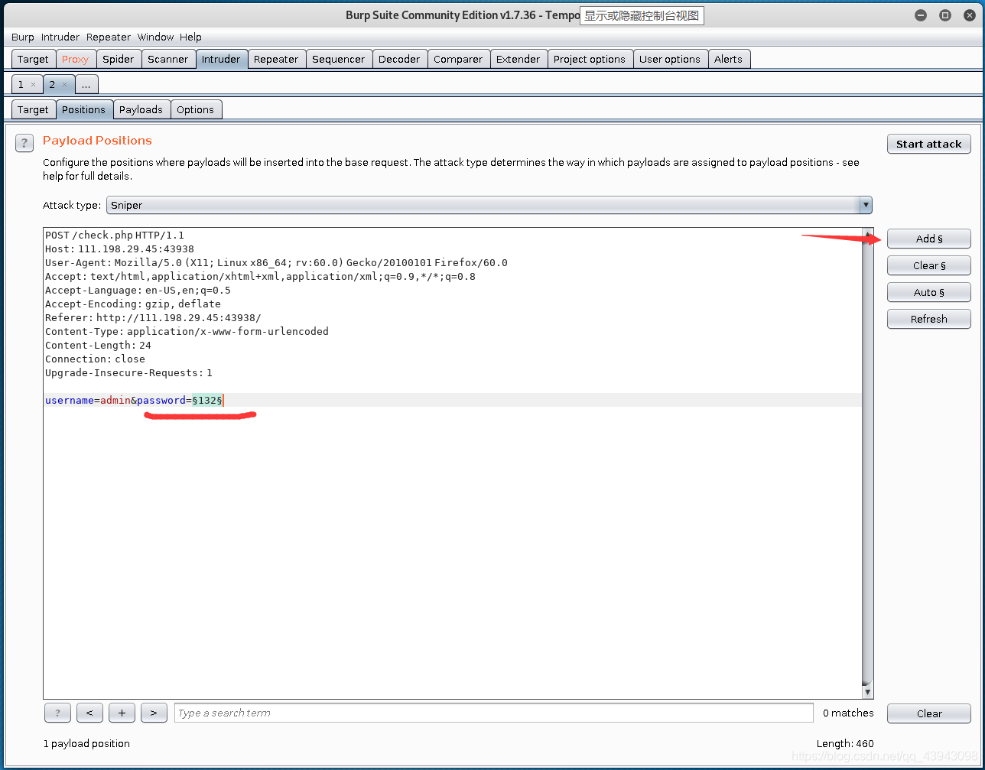Close Intruder attack tab 1
The image size is (985, 770).
tap(33, 85)
